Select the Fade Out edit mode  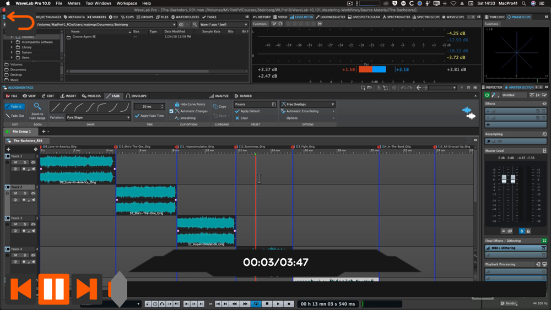(x=15, y=116)
